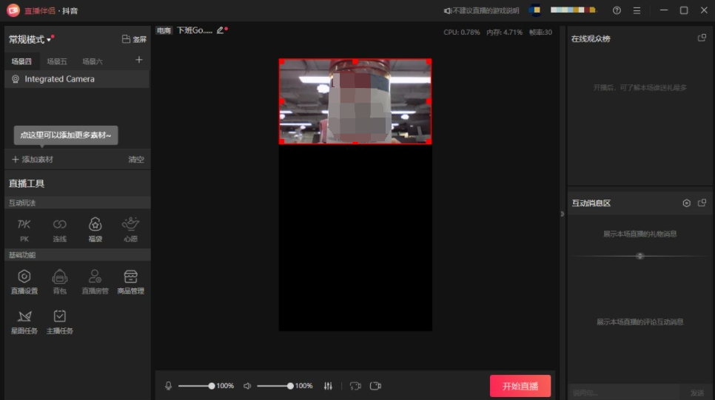Mute the microphone icon
The image size is (715, 400).
169,386
